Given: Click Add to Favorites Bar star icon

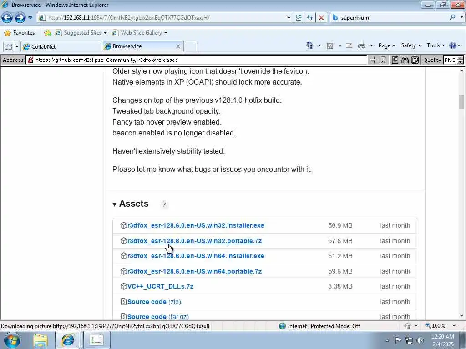Looking at the screenshot, I should [x=47, y=33].
